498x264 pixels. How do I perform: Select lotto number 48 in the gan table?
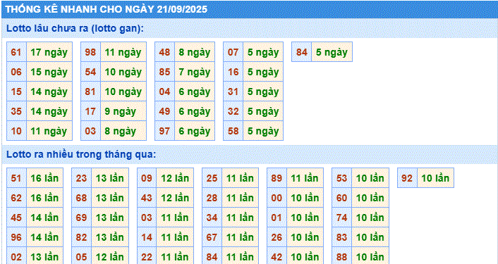164,52
